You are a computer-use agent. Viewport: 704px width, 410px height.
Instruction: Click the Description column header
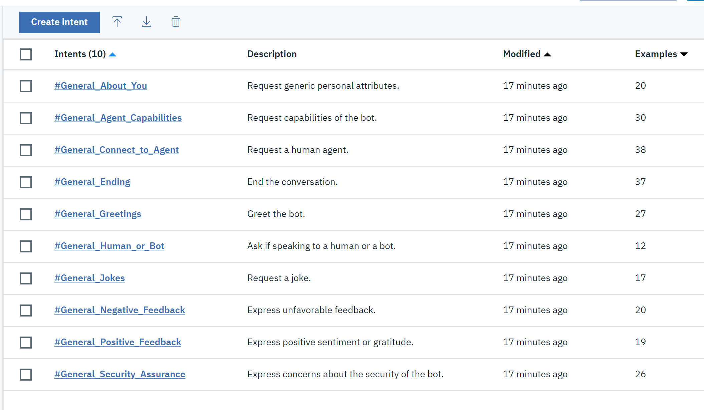[272, 54]
